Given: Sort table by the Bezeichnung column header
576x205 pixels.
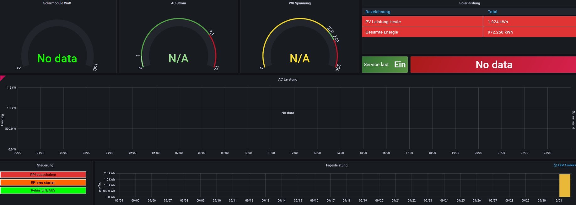Looking at the screenshot, I should tap(378, 12).
